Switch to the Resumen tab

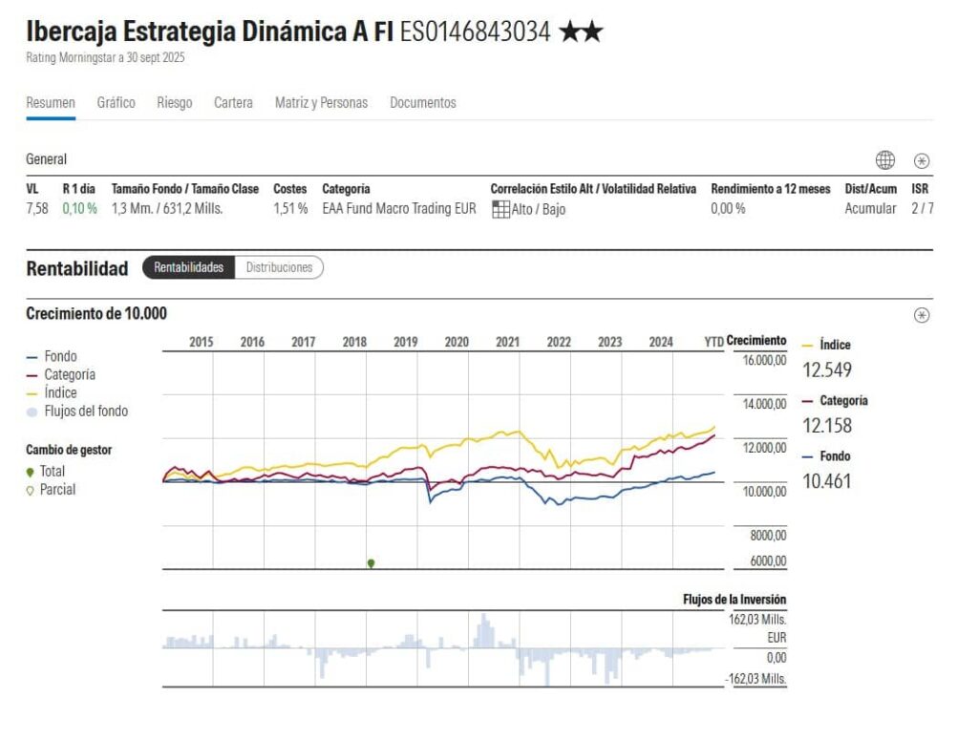click(x=51, y=102)
